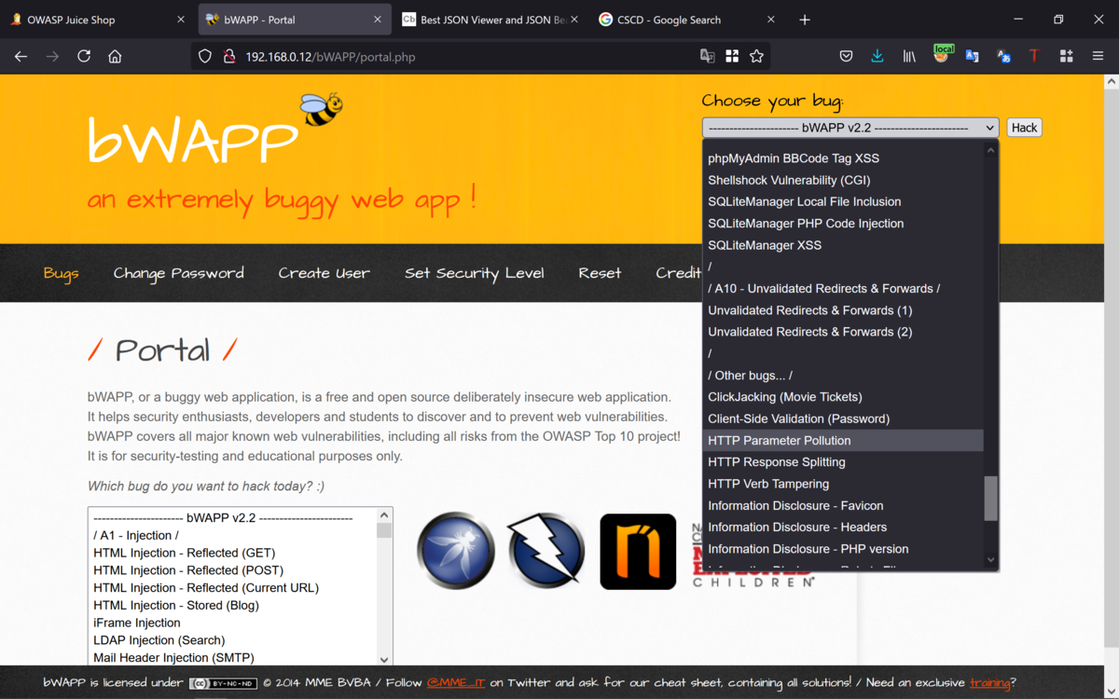1119x699 pixels.
Task: Click the bug listbox scroll down arrow
Action: tap(384, 658)
